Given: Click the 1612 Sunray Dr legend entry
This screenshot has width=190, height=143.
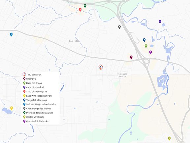Looking at the screenshot, I should pyautogui.click(x=34, y=75).
